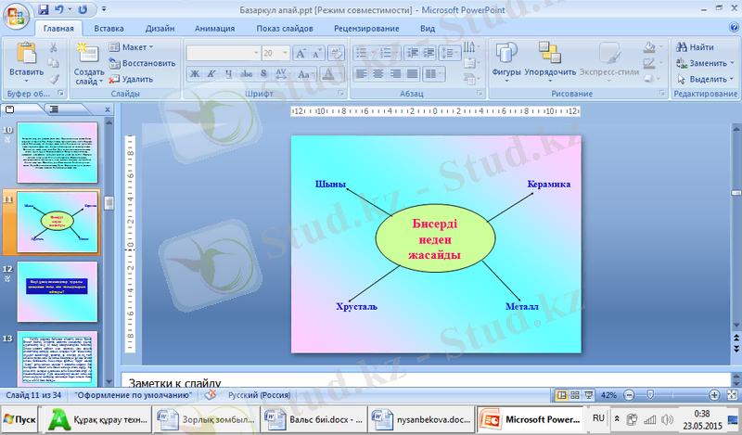The height and width of the screenshot is (435, 742).
Task: Toggle text shadow (S) button
Action: point(264,73)
